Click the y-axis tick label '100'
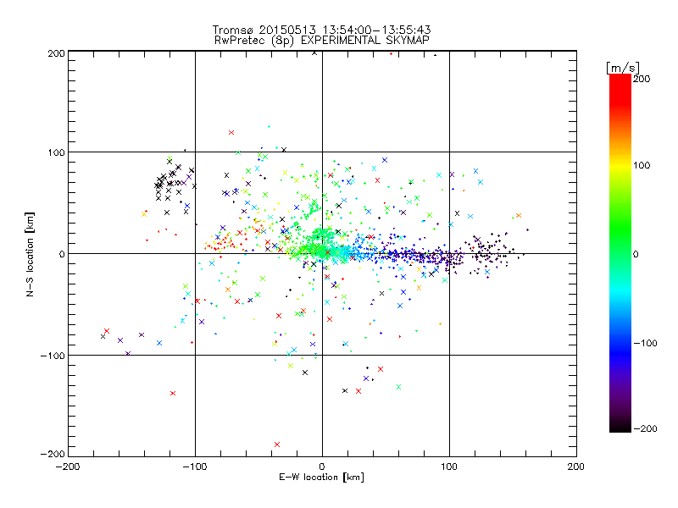The image size is (678, 508). point(56,152)
